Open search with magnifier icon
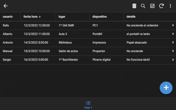Image resolution: width=176 pixels, height=110 pixels. click(143, 6)
